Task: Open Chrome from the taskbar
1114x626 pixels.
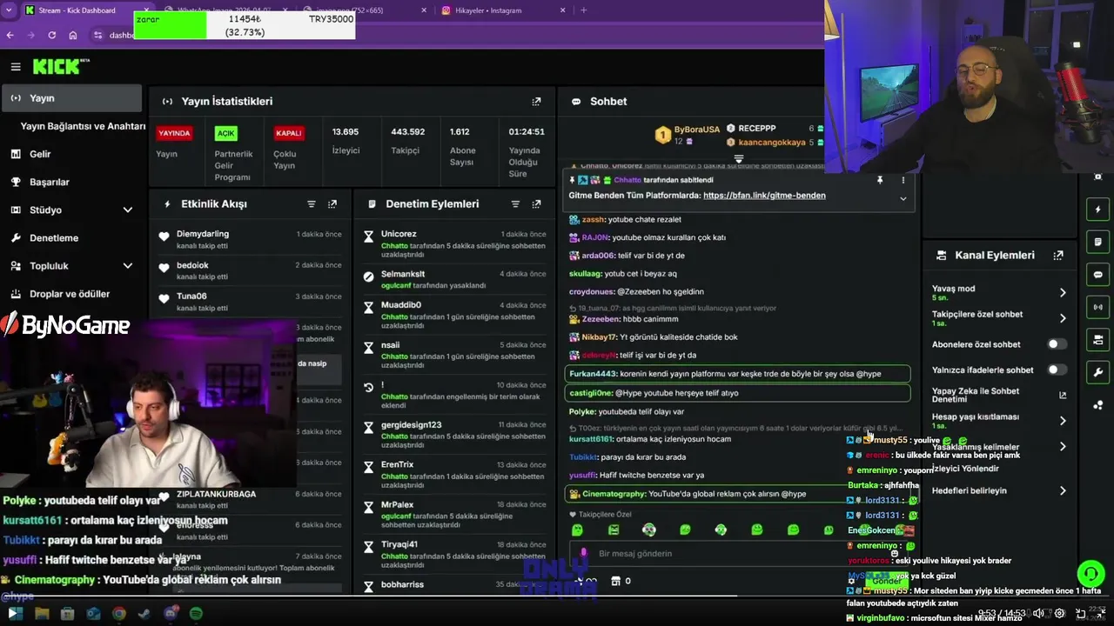Action: (119, 614)
